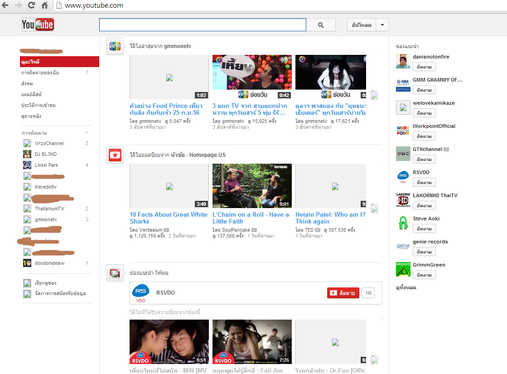Image resolution: width=507 pixels, height=374 pixels.
Task: Open RSVDO 7:26 video thumbnail
Action: point(252,342)
